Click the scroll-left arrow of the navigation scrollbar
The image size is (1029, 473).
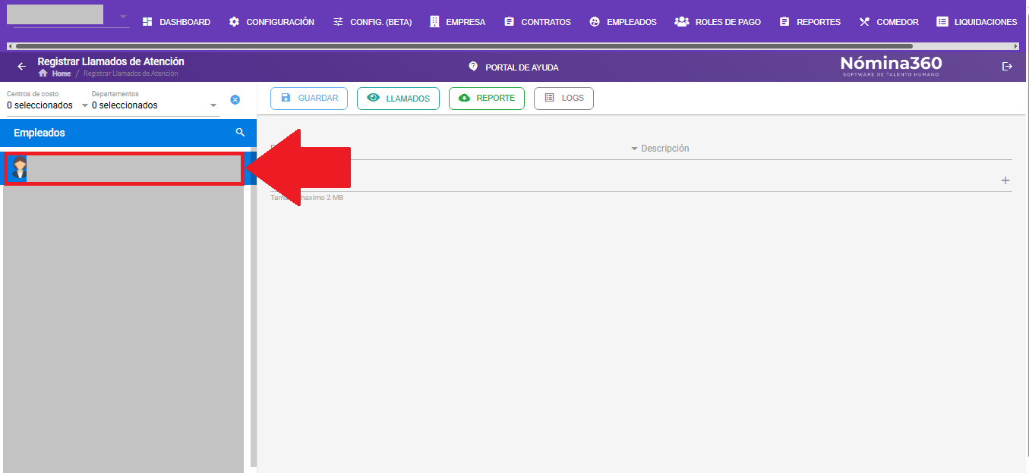pos(9,46)
